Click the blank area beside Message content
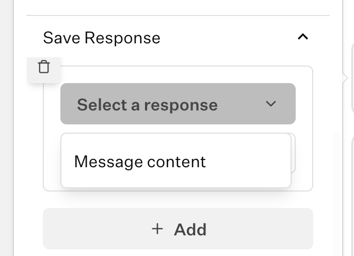Viewport: 354px width, 256px height. 248,162
